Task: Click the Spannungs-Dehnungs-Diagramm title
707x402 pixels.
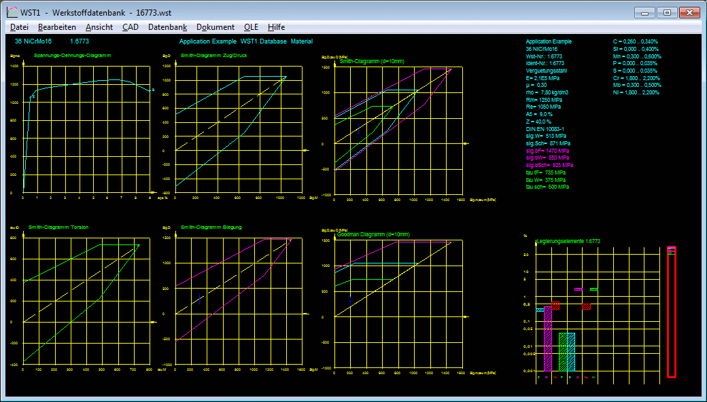Action: 72,55
